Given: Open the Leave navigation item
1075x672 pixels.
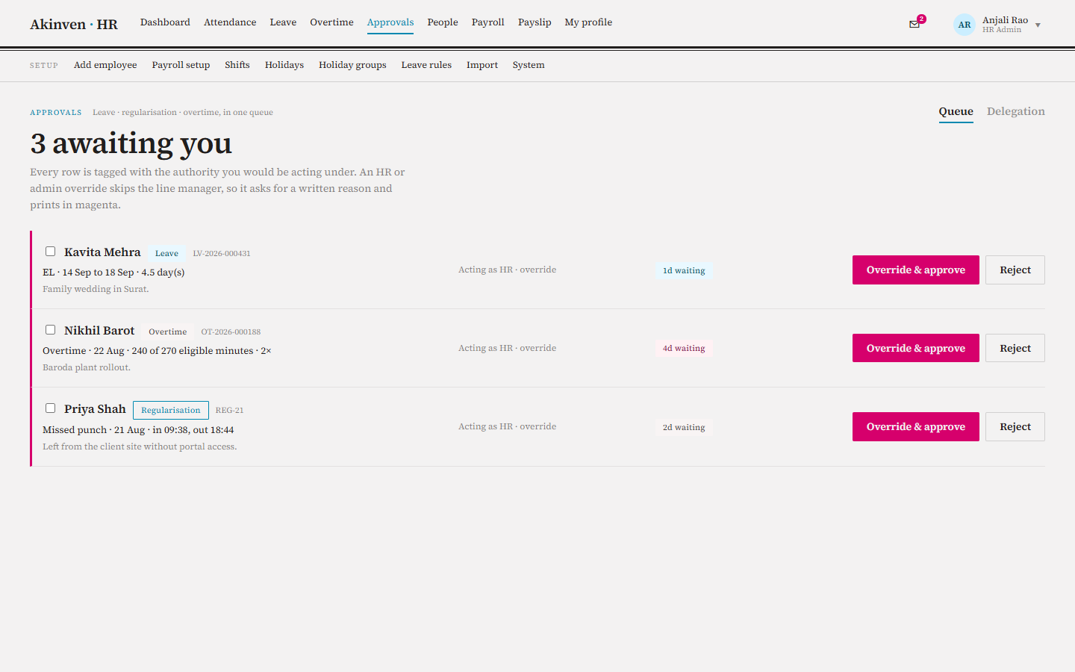Looking at the screenshot, I should point(283,22).
